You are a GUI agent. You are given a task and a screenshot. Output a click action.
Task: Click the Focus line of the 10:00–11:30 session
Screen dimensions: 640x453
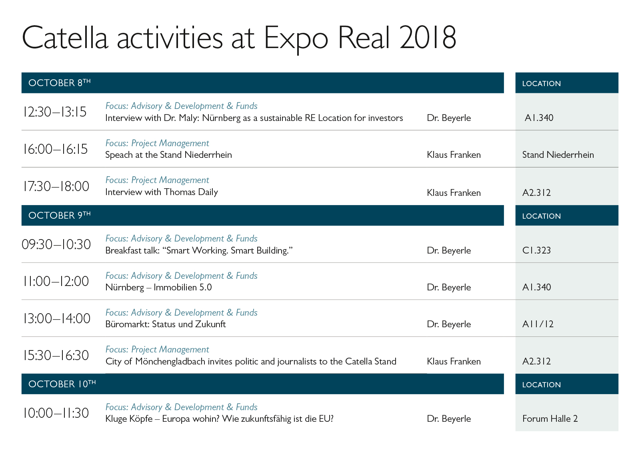(x=181, y=407)
